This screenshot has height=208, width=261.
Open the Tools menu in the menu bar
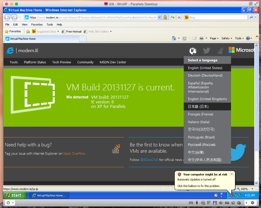50,24
